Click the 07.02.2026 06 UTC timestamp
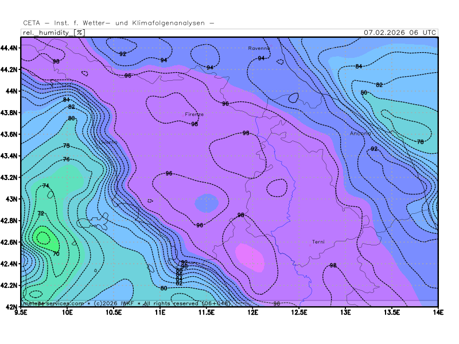 (400, 32)
